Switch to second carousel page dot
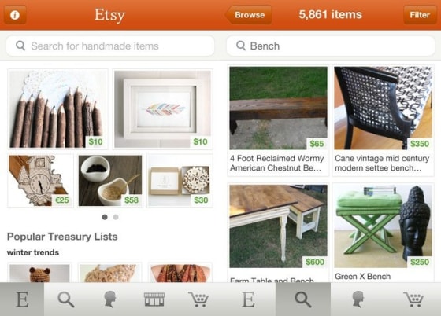 116,217
